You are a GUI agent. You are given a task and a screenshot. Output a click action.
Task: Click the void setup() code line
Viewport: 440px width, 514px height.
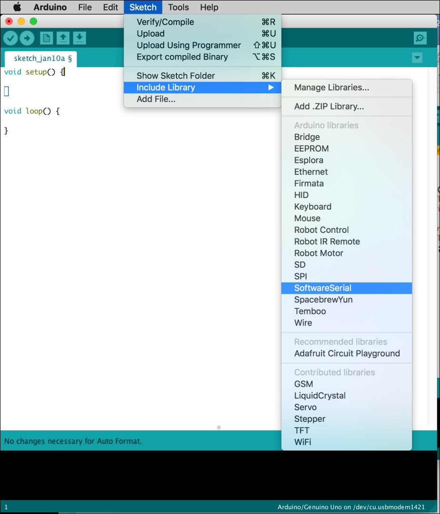[x=34, y=72]
